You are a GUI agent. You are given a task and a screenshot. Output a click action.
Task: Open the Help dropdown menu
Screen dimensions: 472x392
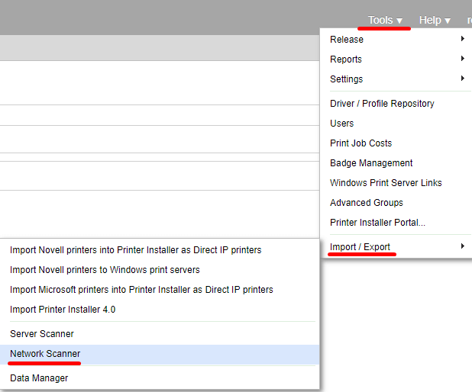435,21
